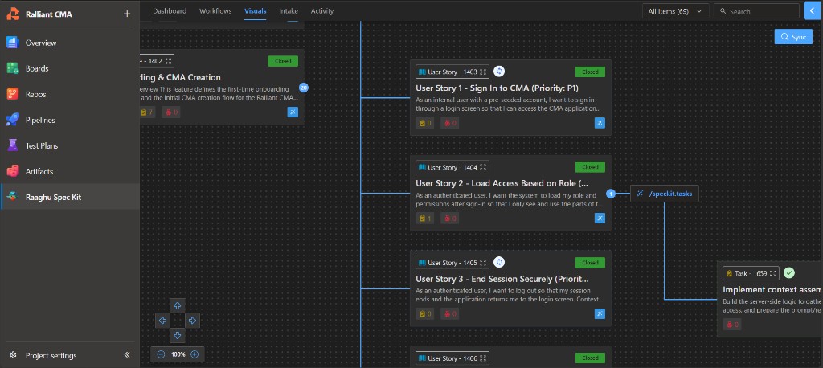
Task: Click the bug count on User Story 1404
Action: point(450,219)
